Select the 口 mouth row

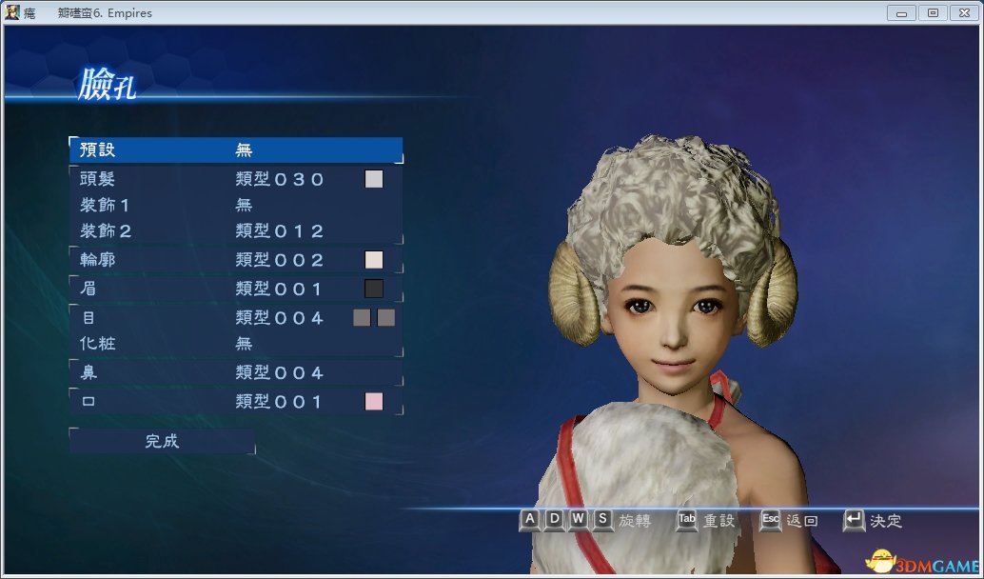click(x=236, y=401)
